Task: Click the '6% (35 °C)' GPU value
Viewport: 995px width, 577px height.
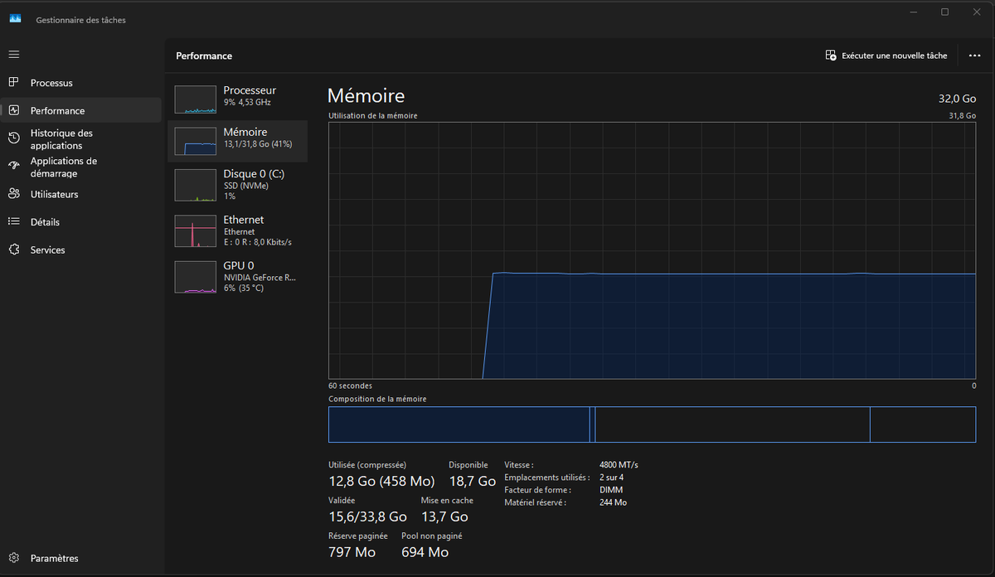Action: click(244, 288)
